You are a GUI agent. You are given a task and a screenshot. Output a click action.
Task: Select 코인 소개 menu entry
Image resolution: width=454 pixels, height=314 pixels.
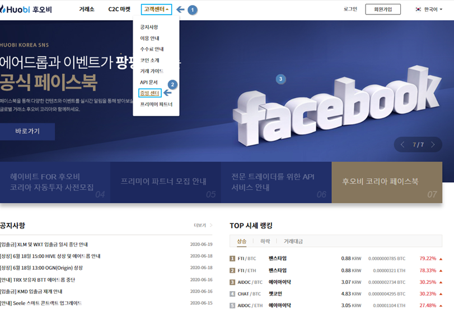[x=149, y=60]
